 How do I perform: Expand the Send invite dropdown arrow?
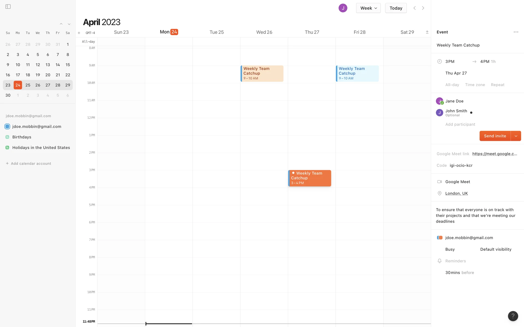pos(516,136)
